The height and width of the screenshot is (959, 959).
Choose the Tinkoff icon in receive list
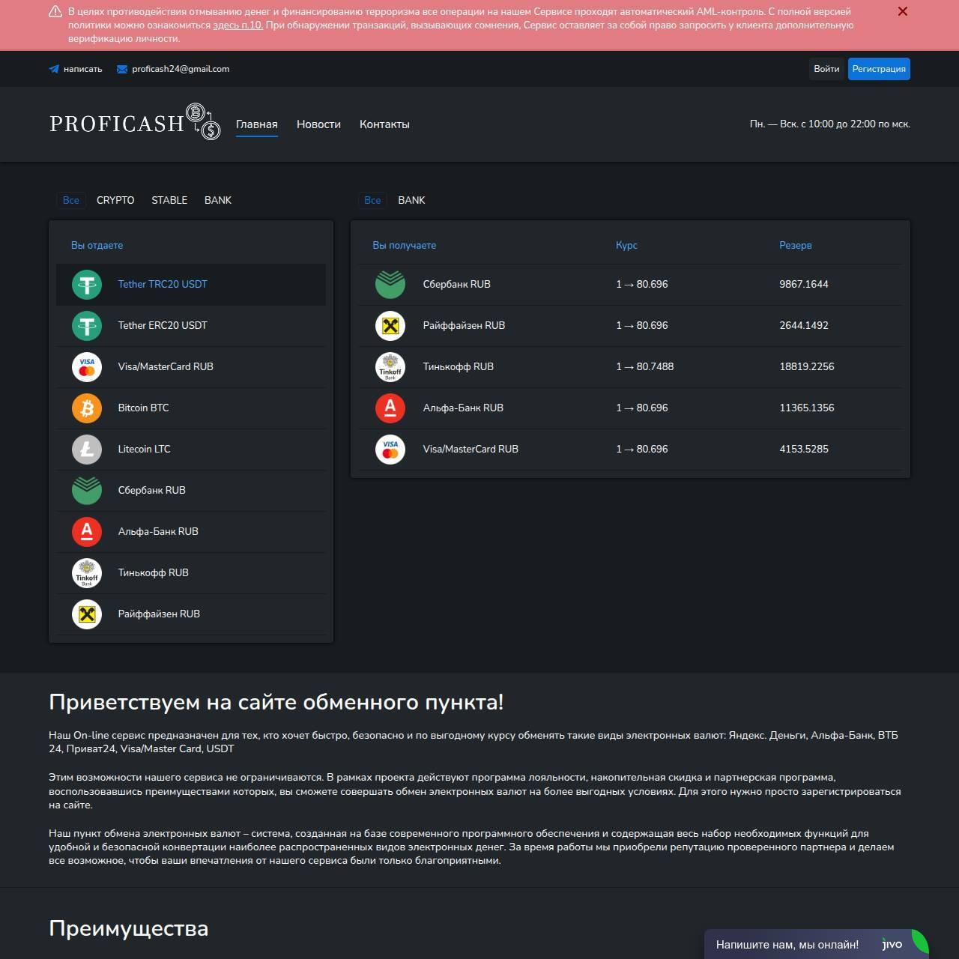390,367
